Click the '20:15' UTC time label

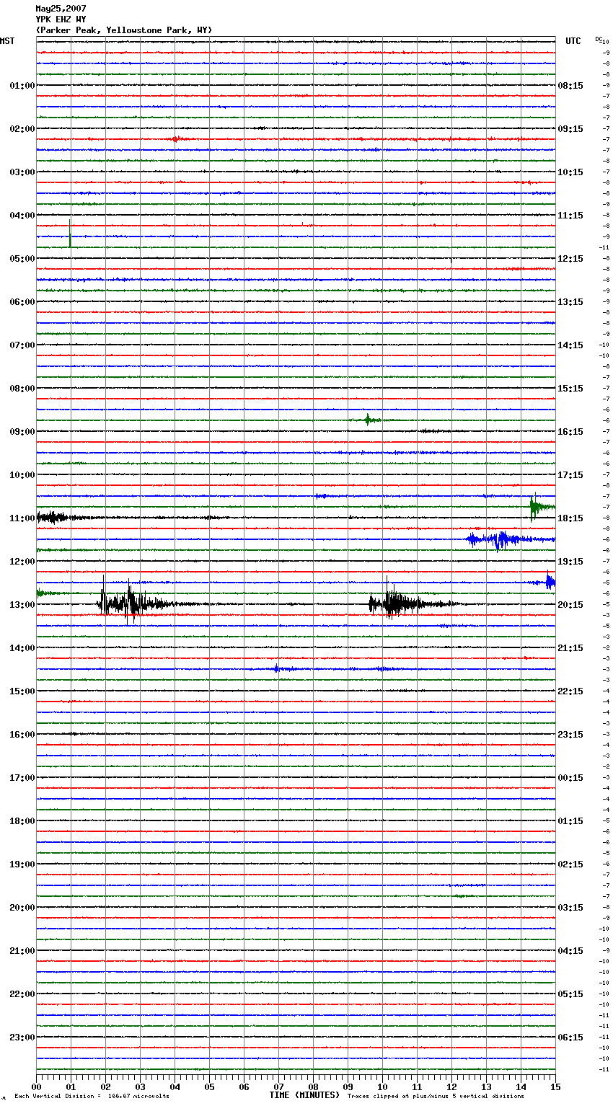pos(570,605)
